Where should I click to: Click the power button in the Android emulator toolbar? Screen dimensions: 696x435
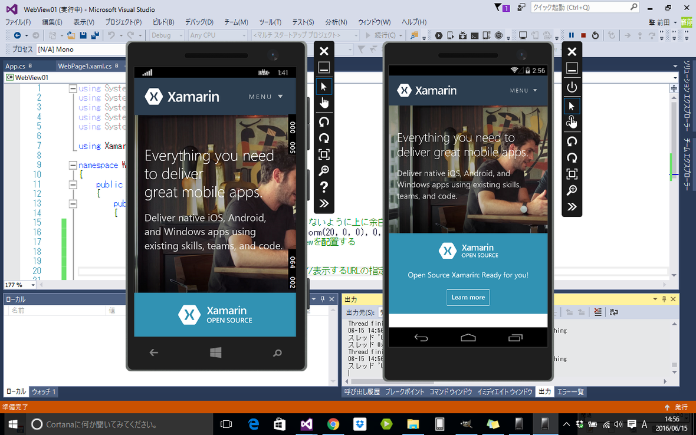tap(572, 87)
